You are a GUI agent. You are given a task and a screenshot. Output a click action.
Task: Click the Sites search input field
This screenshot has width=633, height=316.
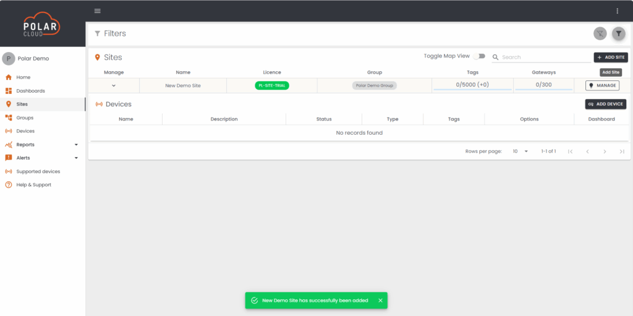[x=545, y=58]
